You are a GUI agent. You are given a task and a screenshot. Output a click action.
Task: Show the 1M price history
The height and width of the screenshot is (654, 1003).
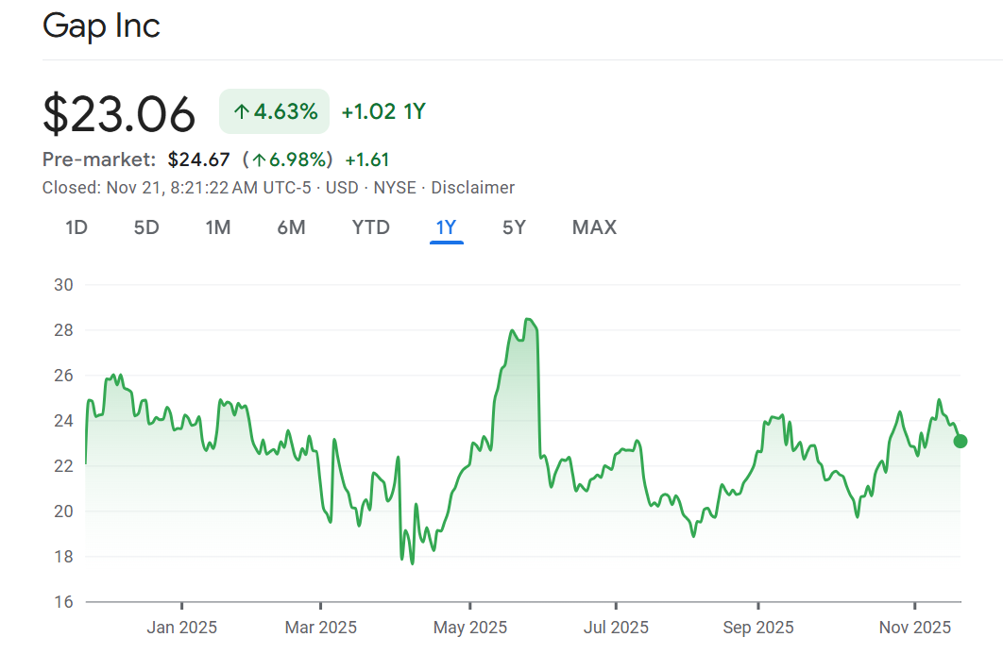(218, 227)
